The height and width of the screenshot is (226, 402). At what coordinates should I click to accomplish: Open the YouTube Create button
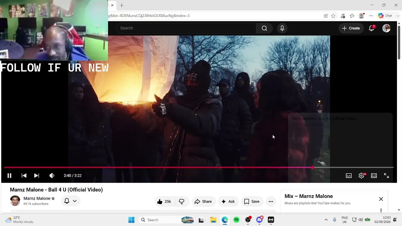pos(351,28)
